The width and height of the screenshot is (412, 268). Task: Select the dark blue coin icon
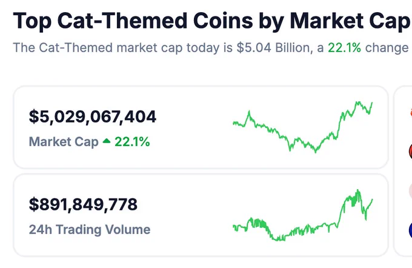point(410,230)
